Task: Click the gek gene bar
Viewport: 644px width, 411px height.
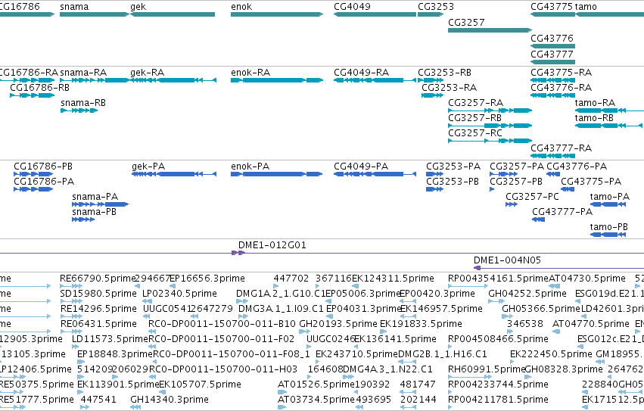Action: coord(173,14)
